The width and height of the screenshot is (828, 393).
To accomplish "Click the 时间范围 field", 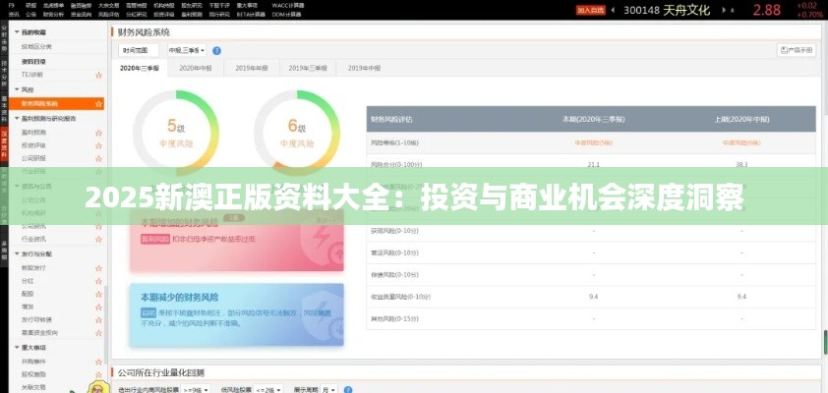I will pos(139,50).
